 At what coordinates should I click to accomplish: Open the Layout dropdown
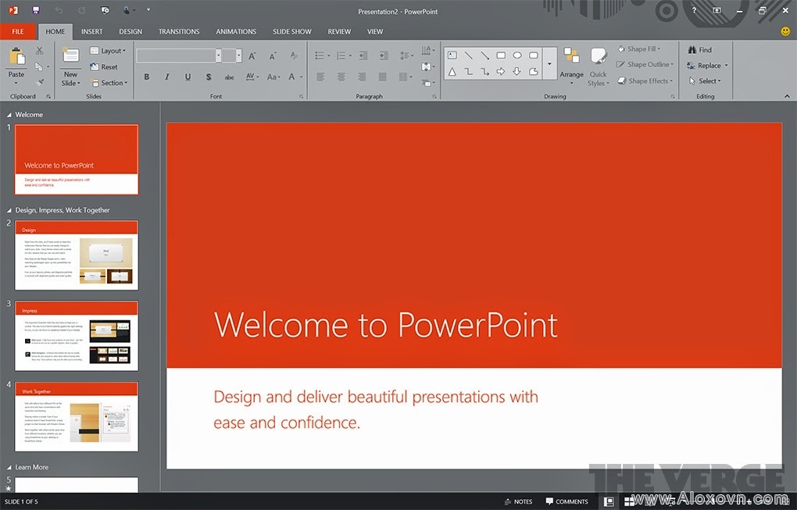[109, 51]
